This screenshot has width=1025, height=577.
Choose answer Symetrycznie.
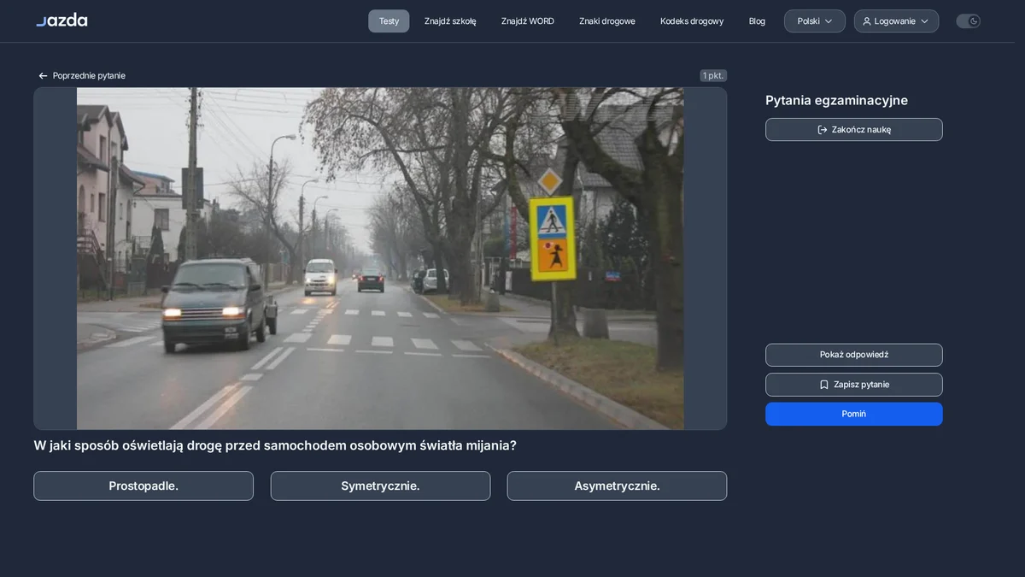tap(380, 486)
